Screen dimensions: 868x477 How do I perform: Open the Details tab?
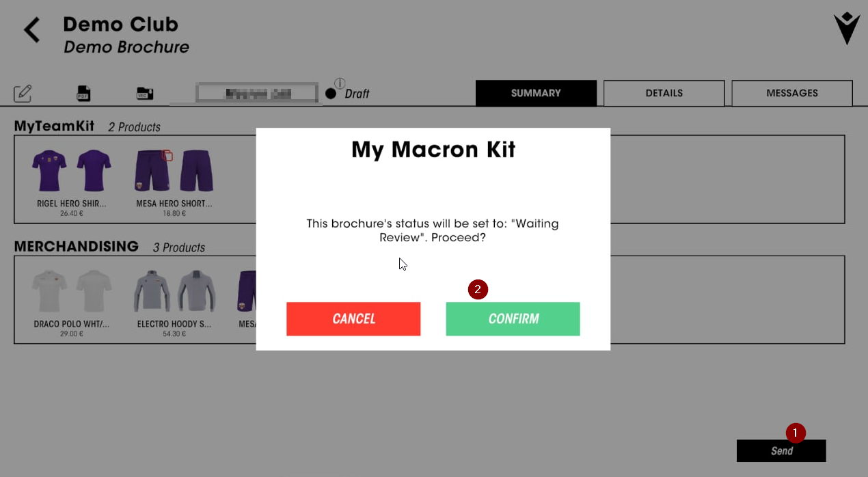(664, 93)
